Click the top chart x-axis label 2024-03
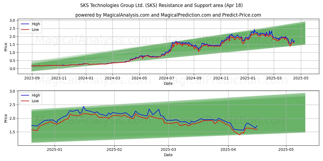 coord(113,78)
